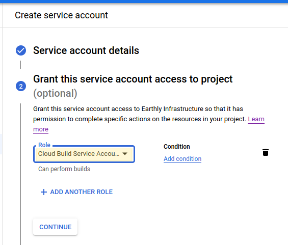Click the word more on the wrapped link line
The width and height of the screenshot is (288, 245).
[x=41, y=129]
